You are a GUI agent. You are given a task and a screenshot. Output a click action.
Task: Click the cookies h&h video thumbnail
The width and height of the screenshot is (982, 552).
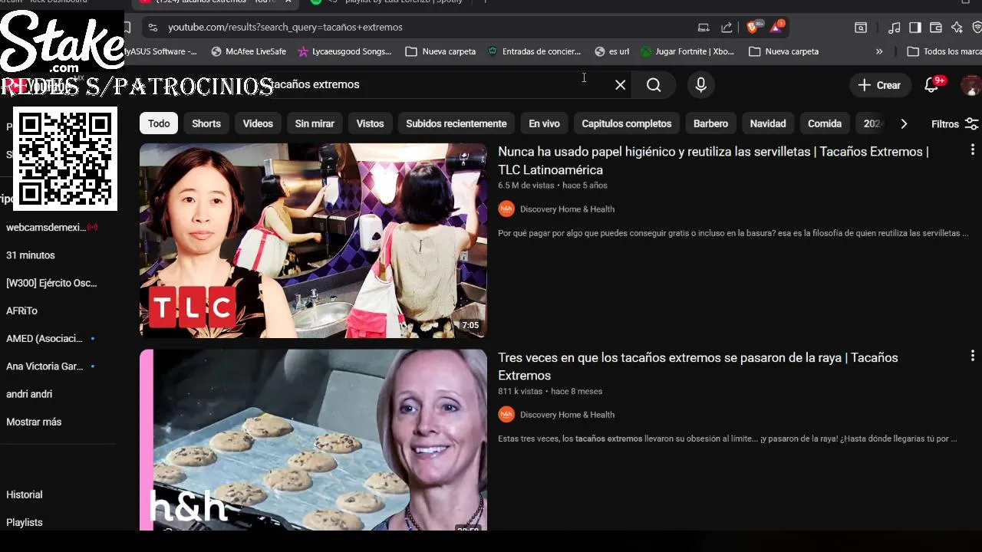coord(313,439)
